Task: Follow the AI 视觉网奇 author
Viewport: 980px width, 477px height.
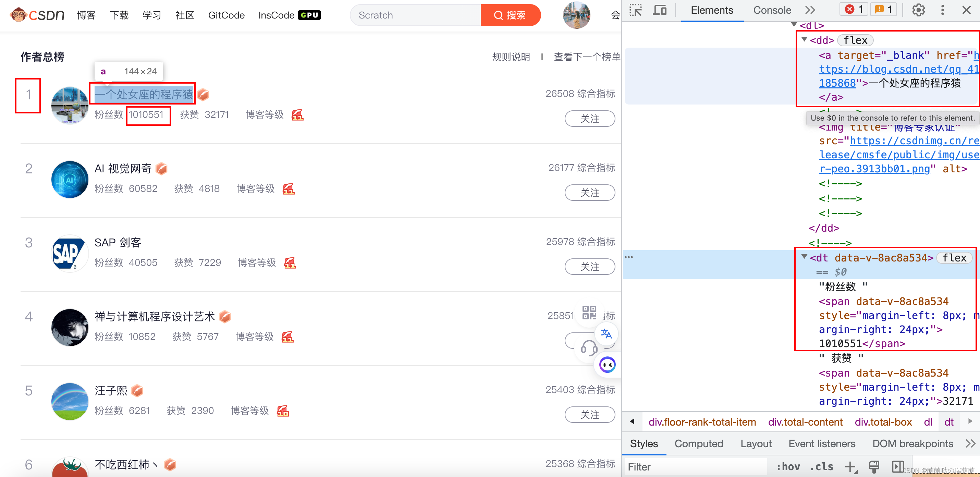Action: point(589,193)
